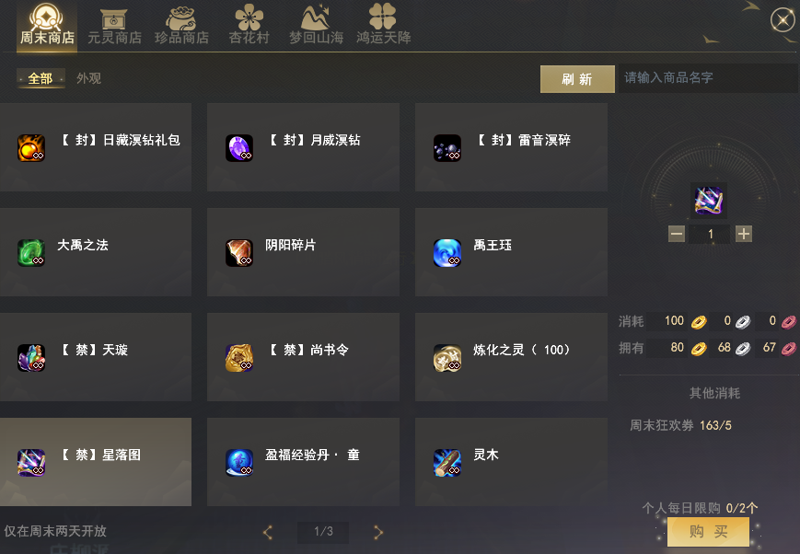Viewport: 800px width, 554px height.
Task: Click the 天璇 crystal cluster icon
Action: click(31, 358)
